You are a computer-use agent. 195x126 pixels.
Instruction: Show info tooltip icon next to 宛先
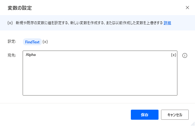pyautogui.click(x=185, y=55)
